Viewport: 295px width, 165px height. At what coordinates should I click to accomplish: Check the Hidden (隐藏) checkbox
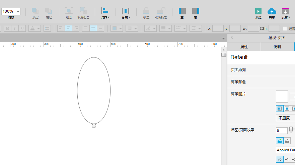285,29
